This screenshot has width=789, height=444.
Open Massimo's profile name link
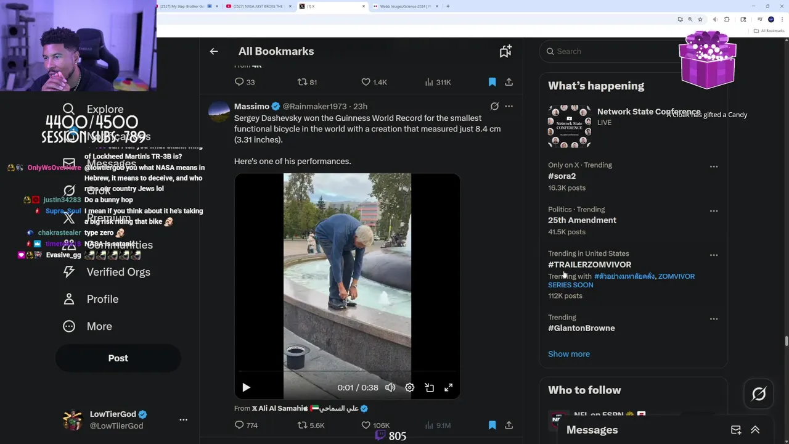coord(251,106)
